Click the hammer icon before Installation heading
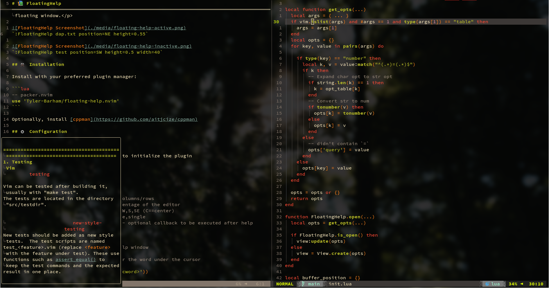The width and height of the screenshot is (549, 288). (22, 64)
